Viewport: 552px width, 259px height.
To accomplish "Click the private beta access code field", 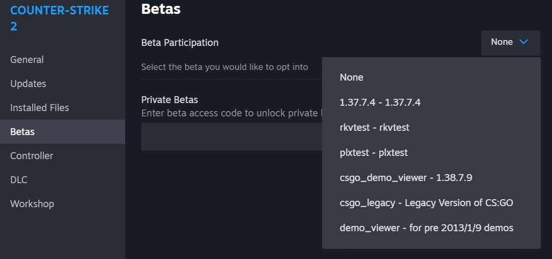I will coord(231,137).
